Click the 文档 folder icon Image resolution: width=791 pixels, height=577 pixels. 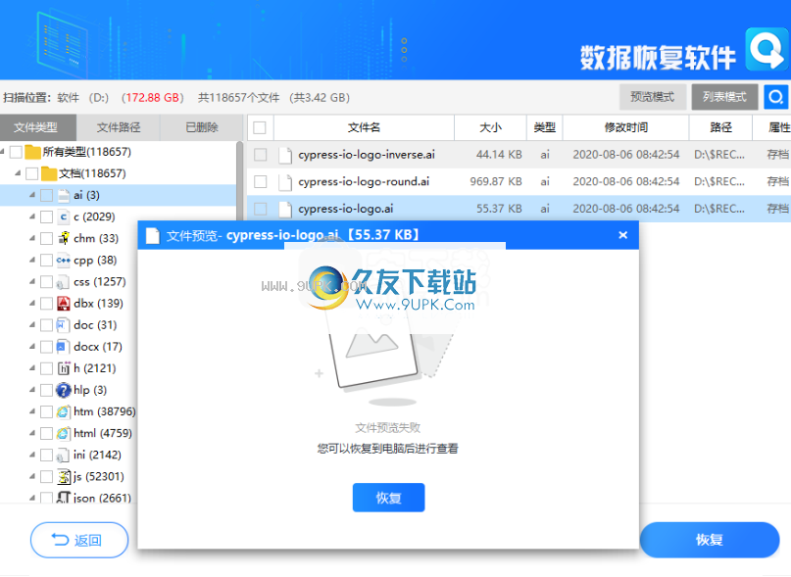tap(49, 173)
